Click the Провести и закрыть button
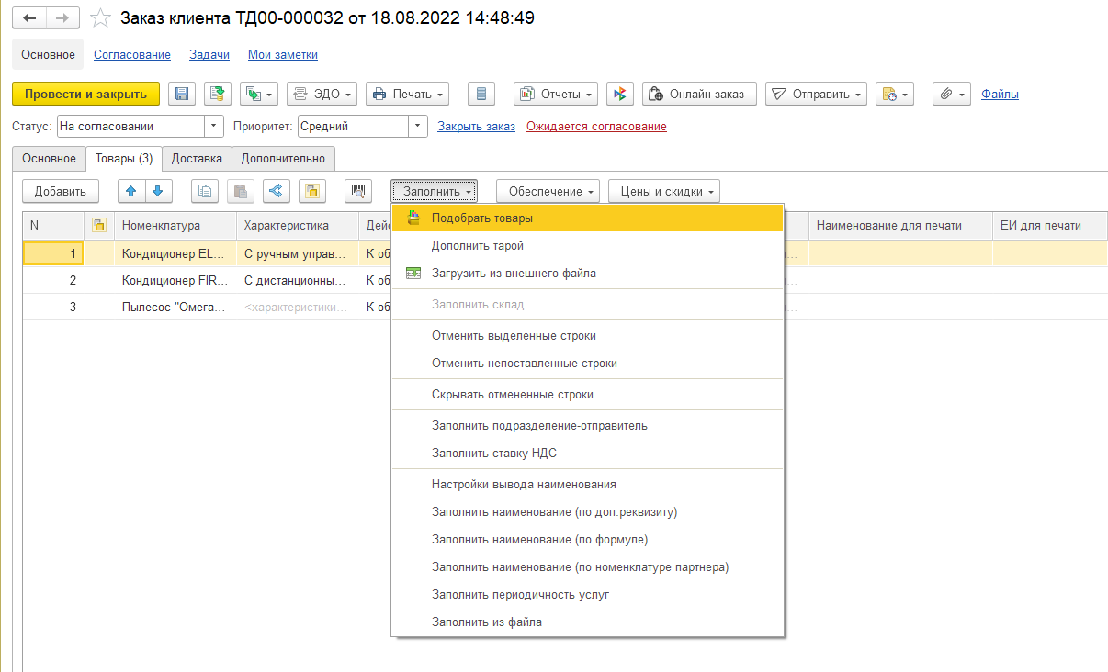This screenshot has width=1108, height=672. pyautogui.click(x=85, y=94)
